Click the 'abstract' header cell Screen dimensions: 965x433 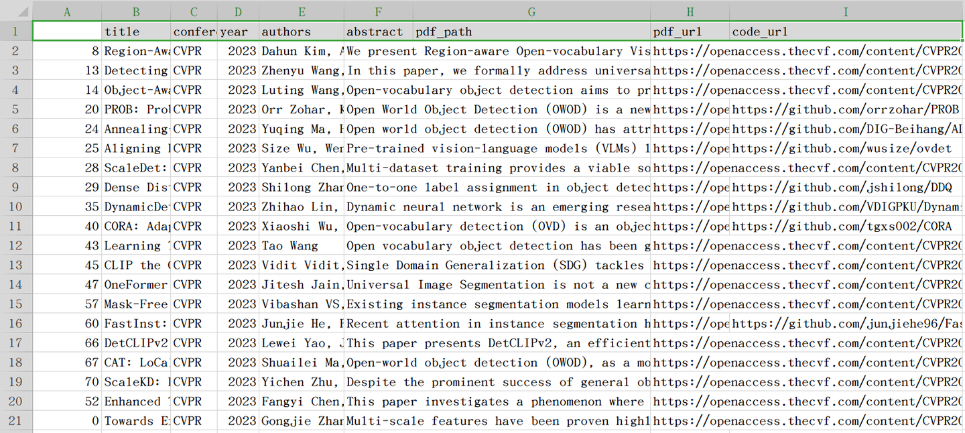point(379,32)
